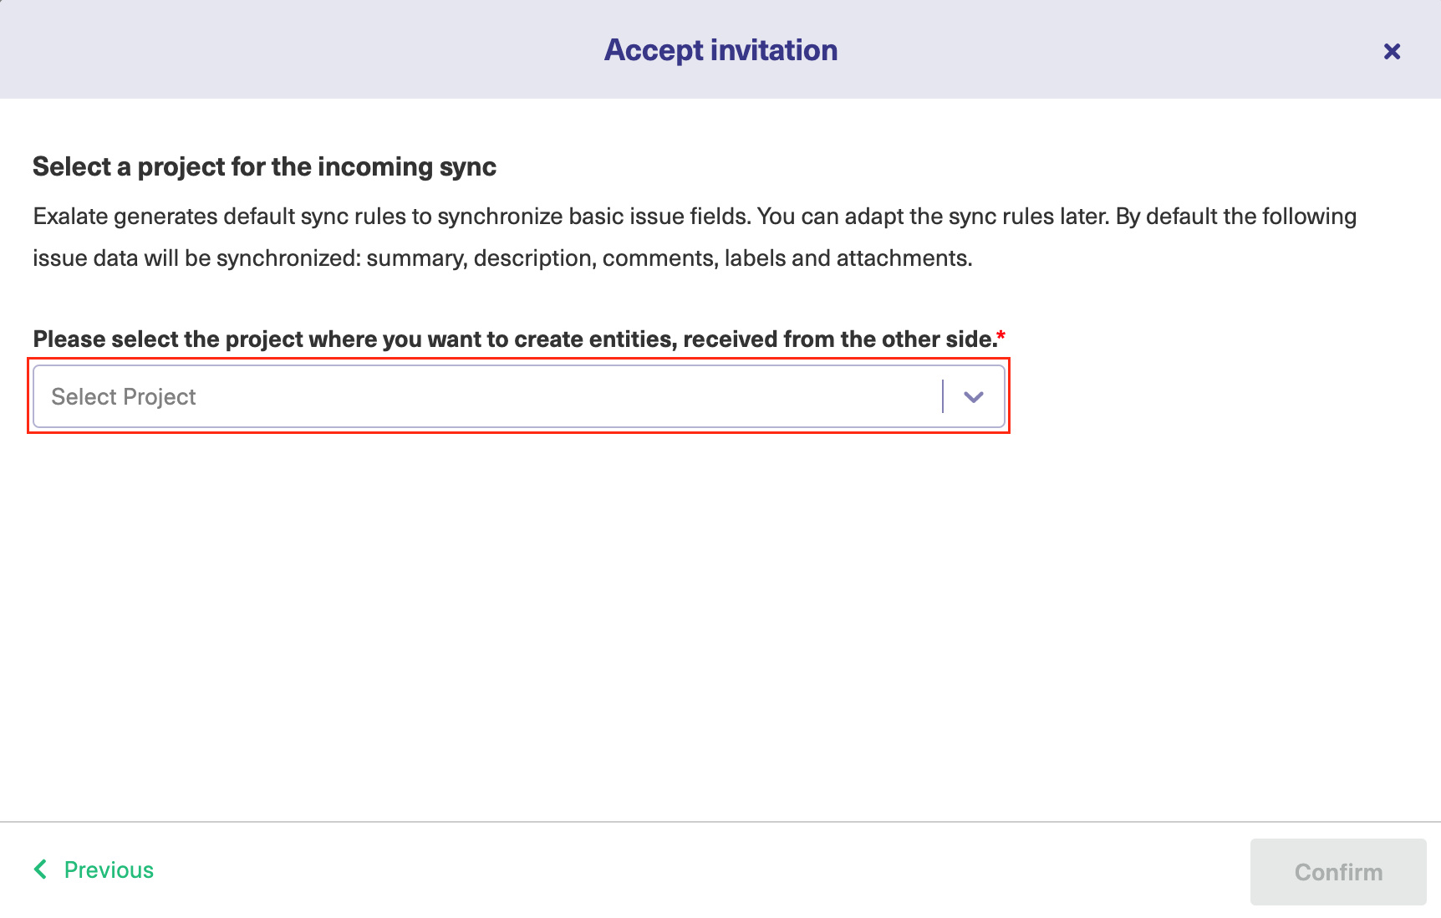
Task: Click the project selection field label
Action: coord(514,339)
